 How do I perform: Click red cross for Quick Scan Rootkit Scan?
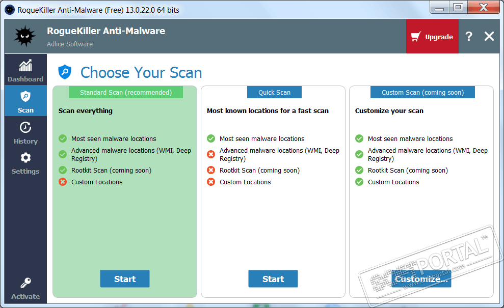211,170
